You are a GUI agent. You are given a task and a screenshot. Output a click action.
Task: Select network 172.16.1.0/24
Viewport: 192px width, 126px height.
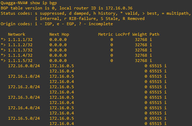(24, 76)
